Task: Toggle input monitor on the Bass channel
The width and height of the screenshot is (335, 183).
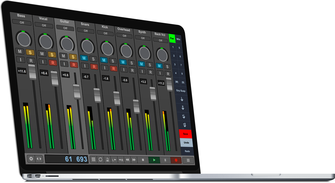Action: point(21,60)
